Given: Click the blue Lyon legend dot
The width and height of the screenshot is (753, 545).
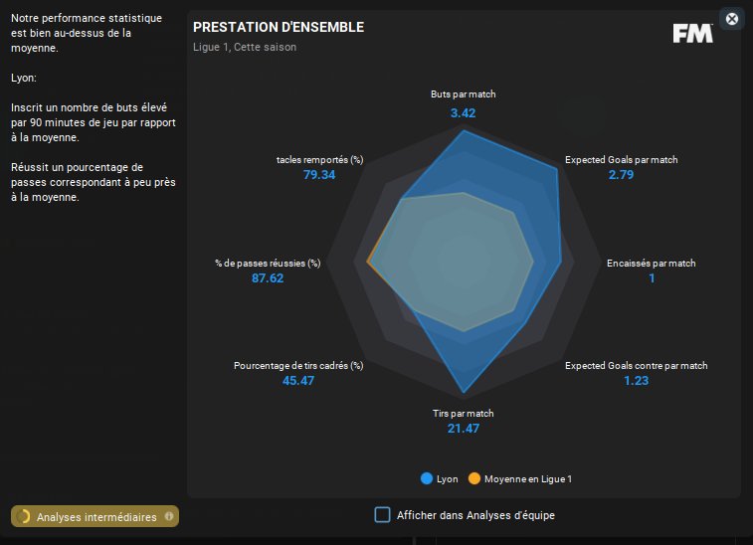Looking at the screenshot, I should (x=427, y=478).
